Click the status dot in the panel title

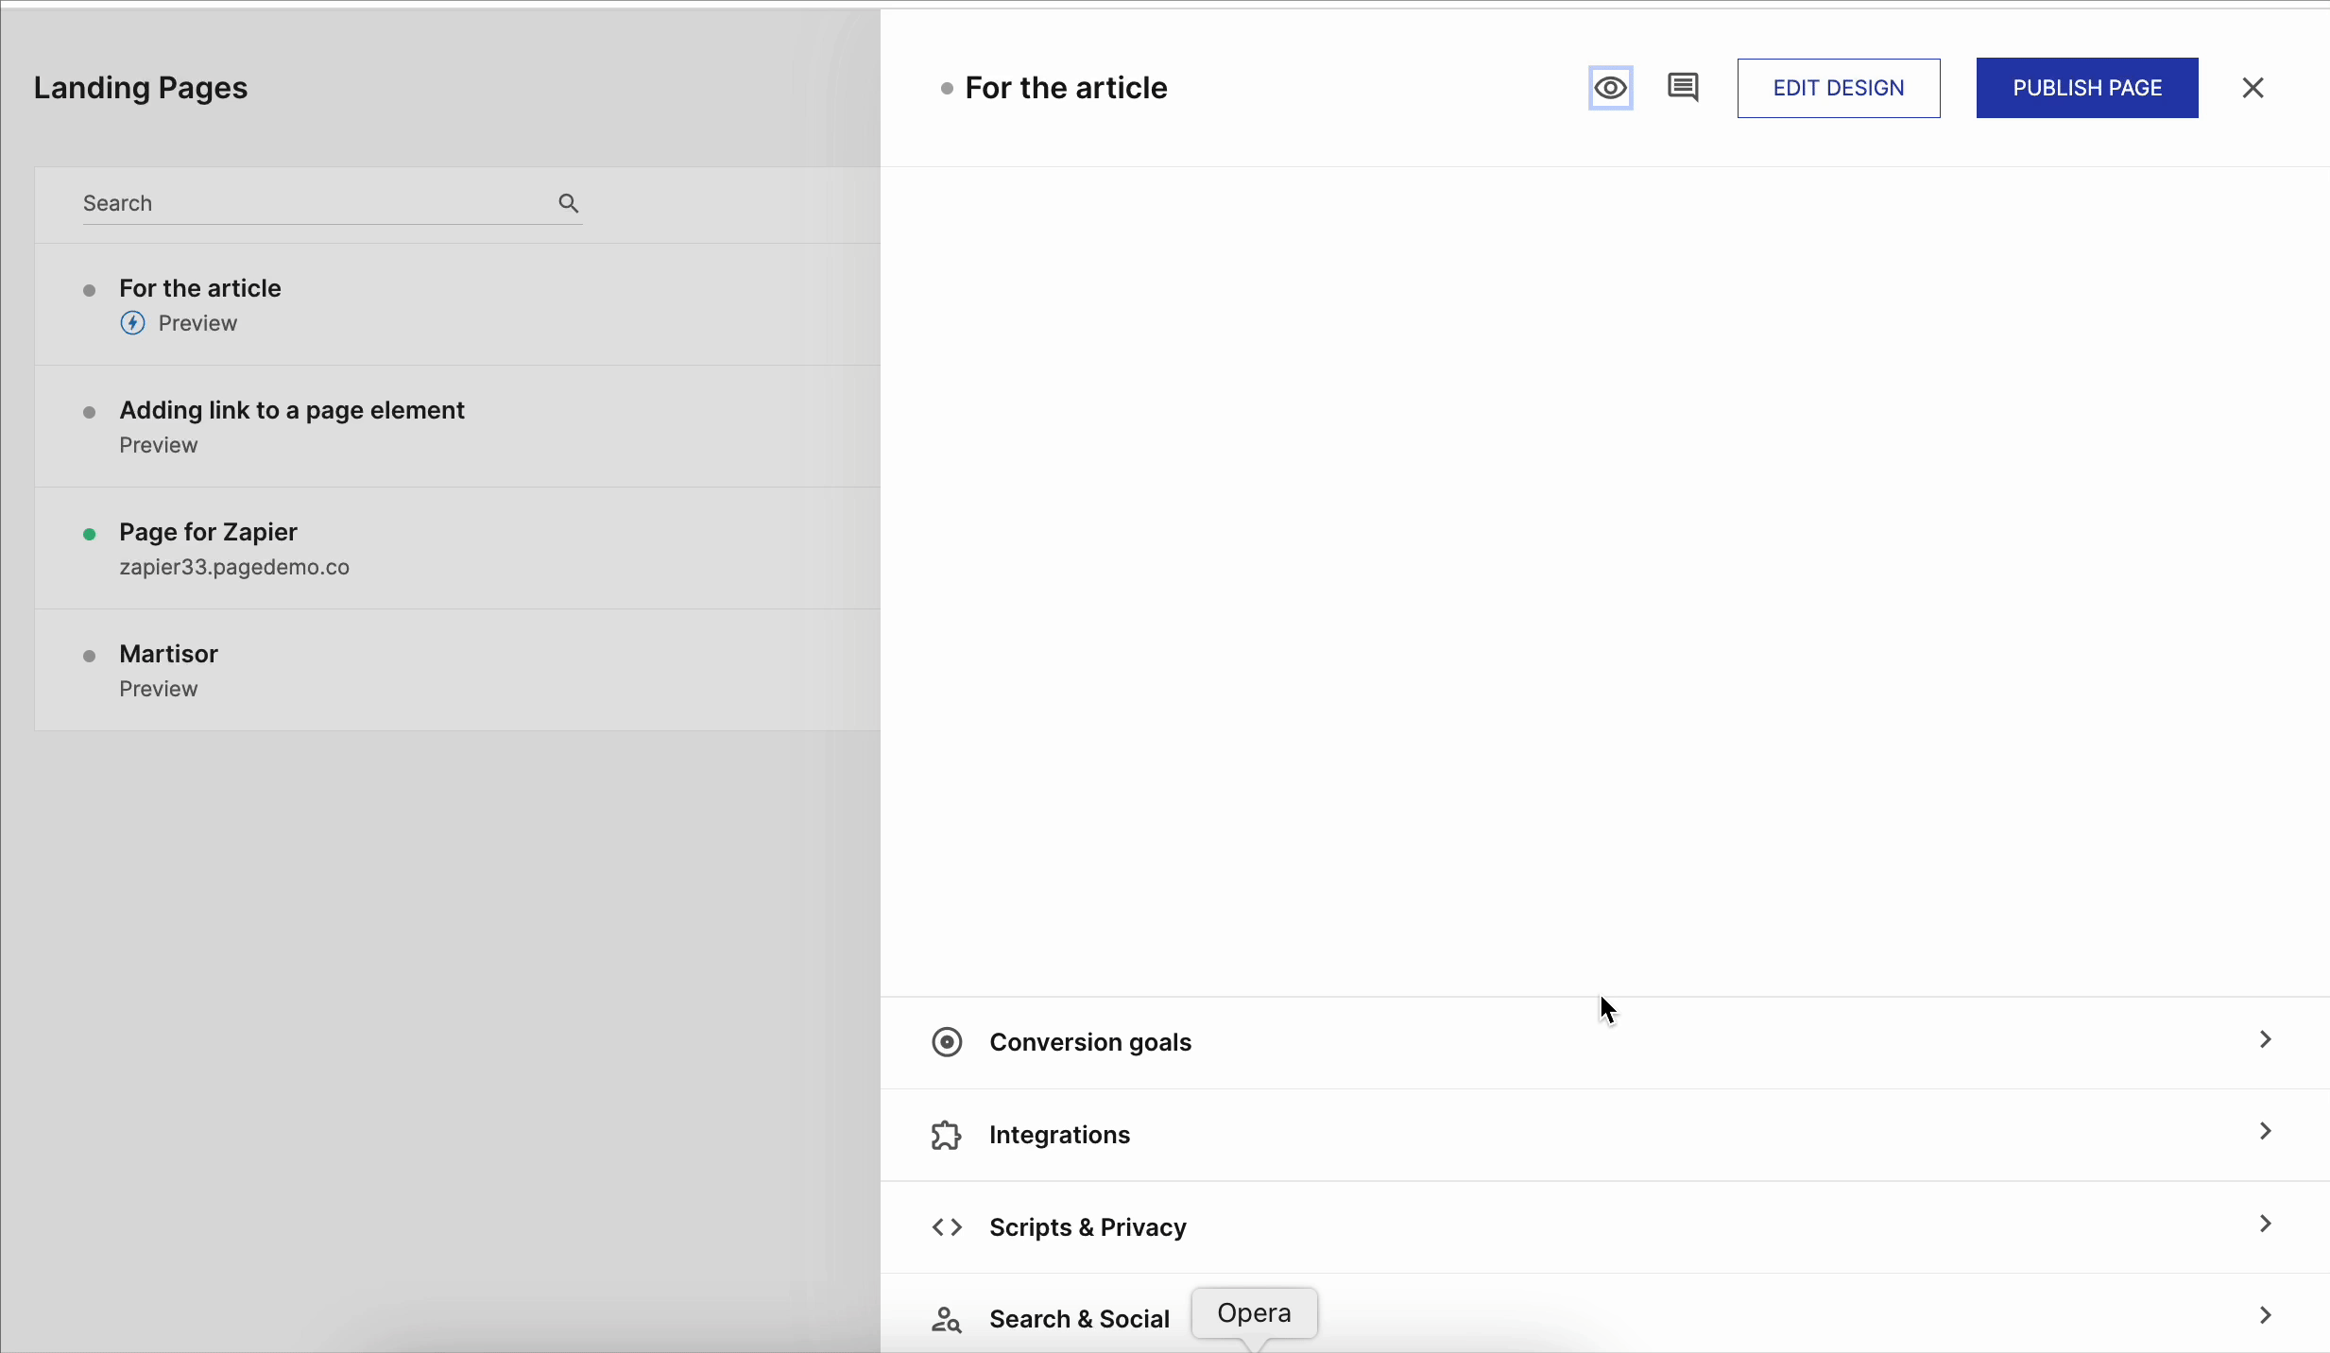(x=947, y=89)
